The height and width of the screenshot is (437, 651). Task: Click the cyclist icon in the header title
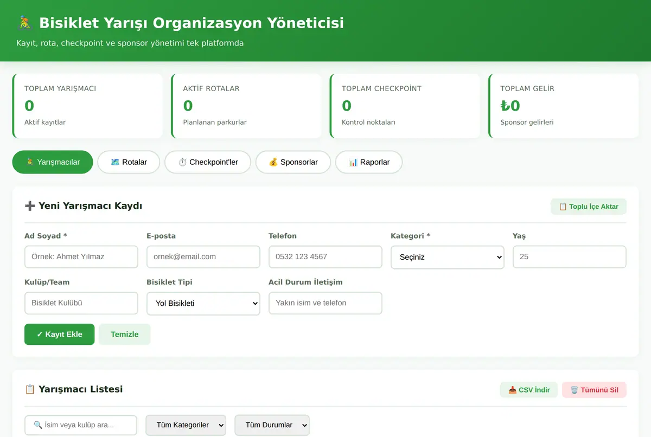pyautogui.click(x=25, y=23)
